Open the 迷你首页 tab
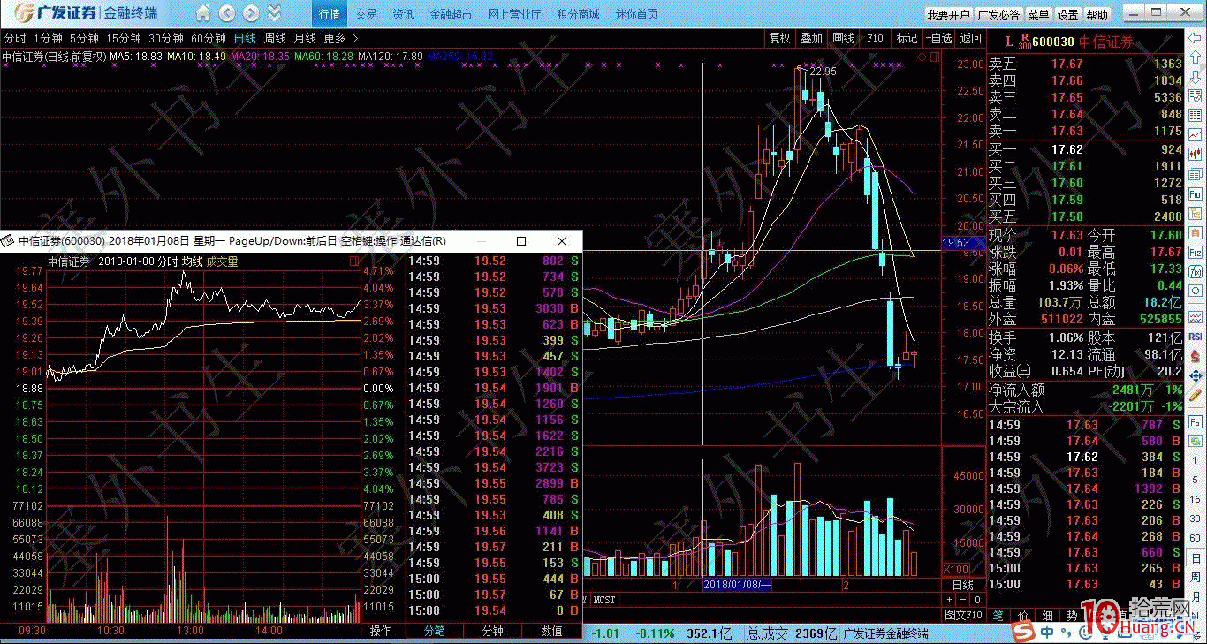This screenshot has height=644, width=1207. coord(637,14)
